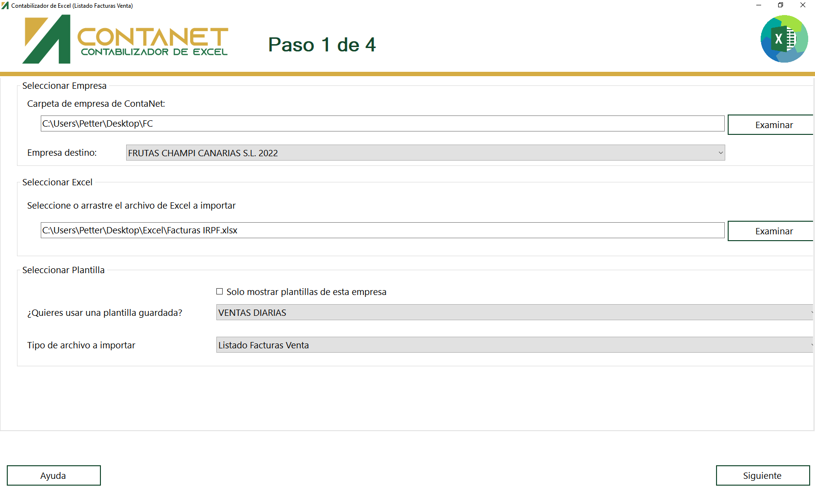Restore down the application window
Image resolution: width=815 pixels, height=490 pixels.
pos(781,5)
